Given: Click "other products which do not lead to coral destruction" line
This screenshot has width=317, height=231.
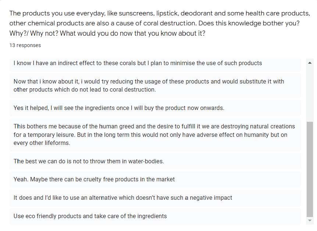Looking at the screenshot, I should [x=85, y=90].
